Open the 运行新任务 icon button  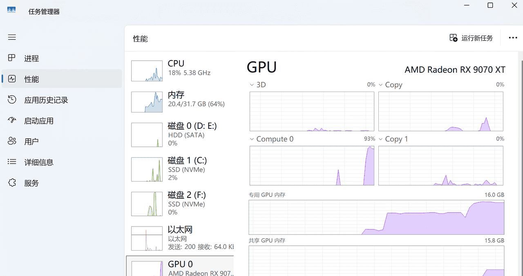tap(453, 37)
